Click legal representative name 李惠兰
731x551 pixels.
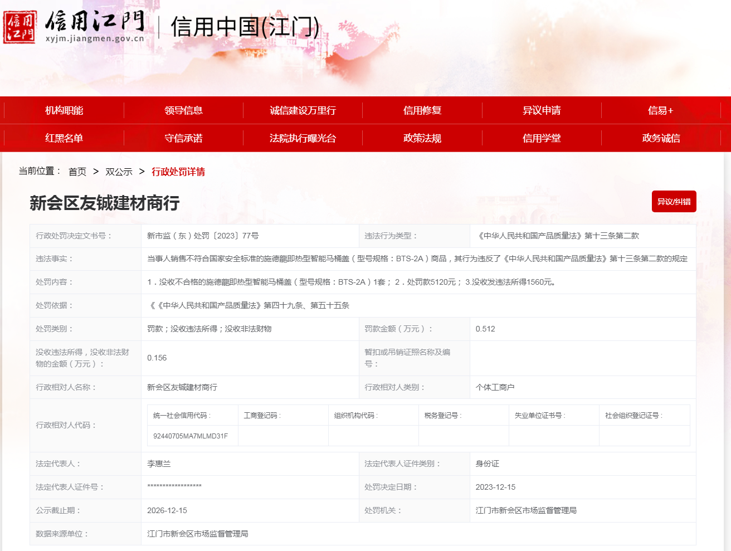point(159,464)
